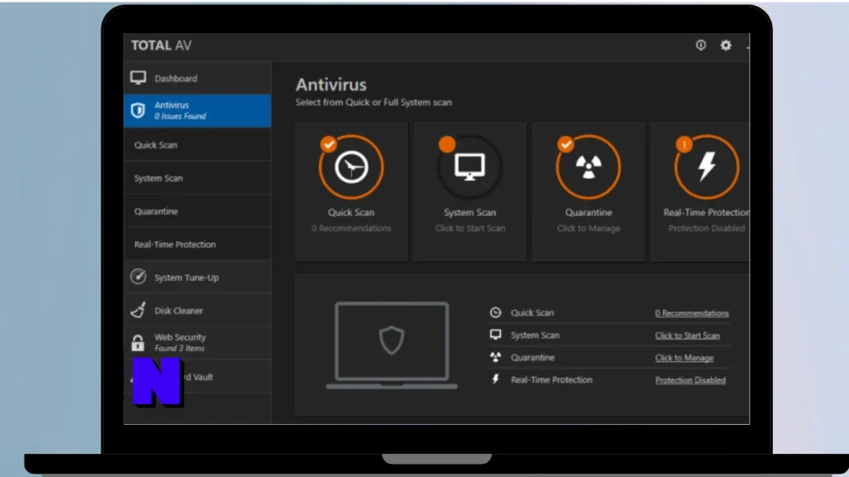Click the Web Security padlock icon

click(x=138, y=343)
